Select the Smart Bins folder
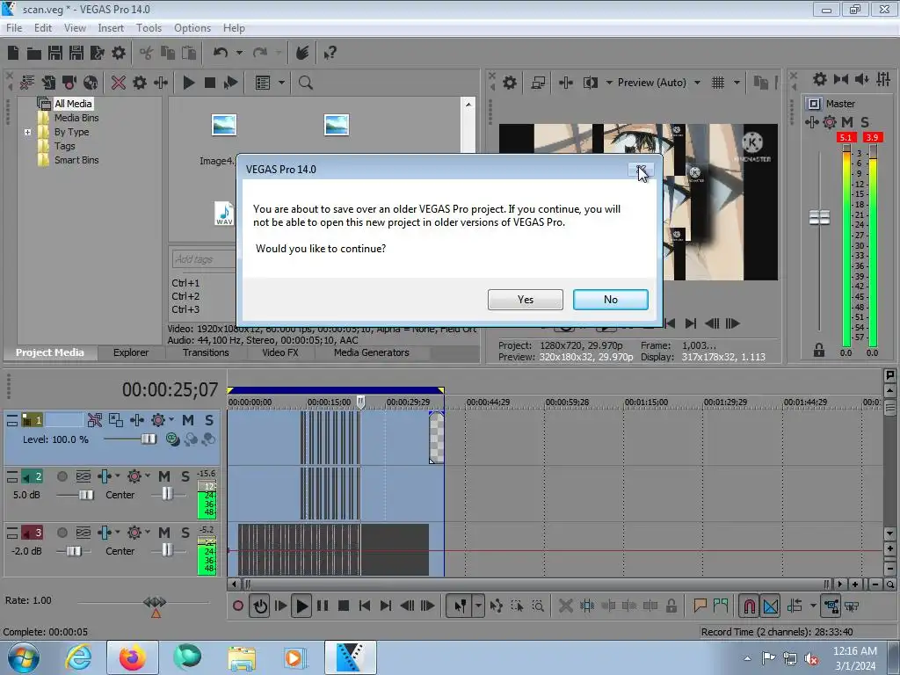Screen dimensions: 900x675 pos(76,160)
